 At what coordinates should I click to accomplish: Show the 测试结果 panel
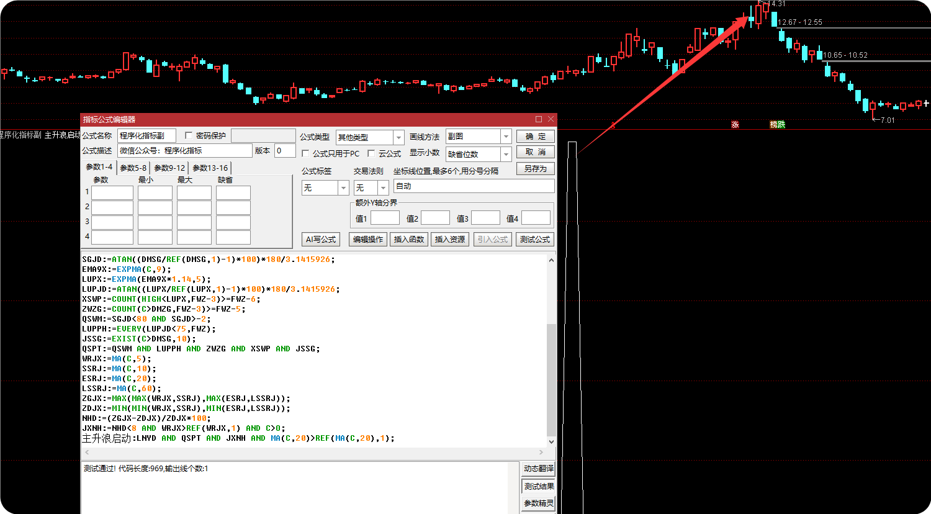click(538, 486)
